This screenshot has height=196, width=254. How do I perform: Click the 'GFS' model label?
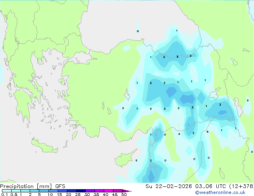coord(60,186)
